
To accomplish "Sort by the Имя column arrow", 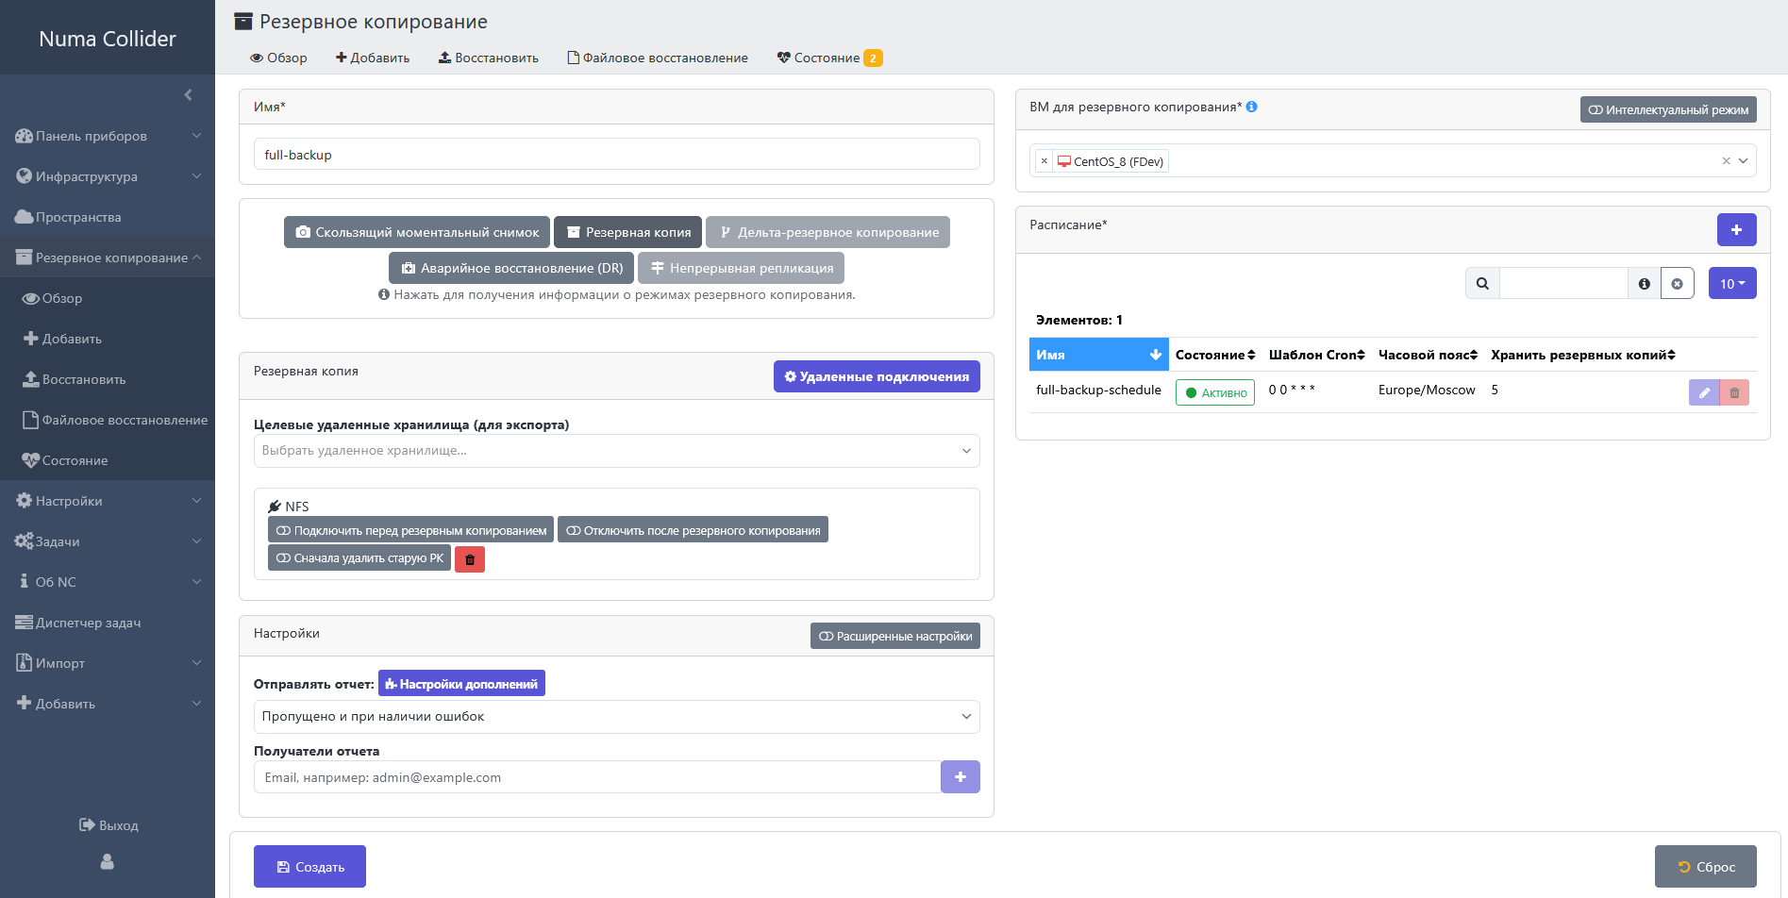I will [x=1155, y=355].
